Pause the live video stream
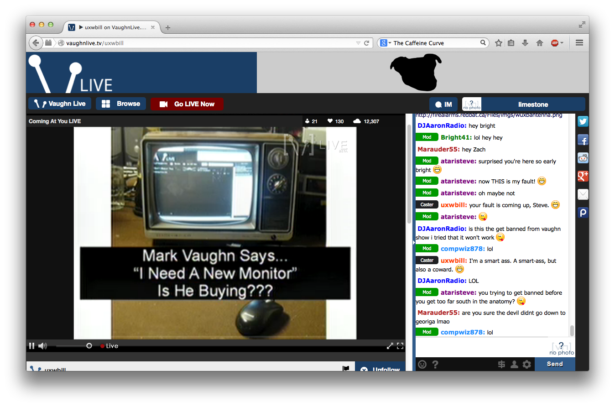Image resolution: width=615 pixels, height=407 pixels. coord(31,346)
